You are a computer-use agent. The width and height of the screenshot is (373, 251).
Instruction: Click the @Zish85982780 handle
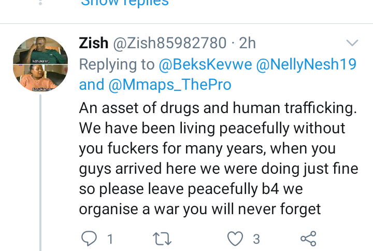tap(169, 43)
